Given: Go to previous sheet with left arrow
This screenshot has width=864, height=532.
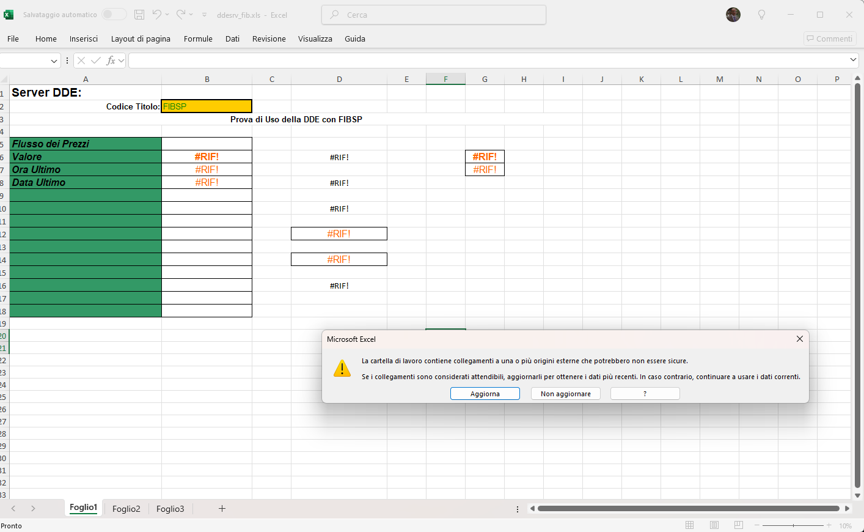Looking at the screenshot, I should click(13, 509).
